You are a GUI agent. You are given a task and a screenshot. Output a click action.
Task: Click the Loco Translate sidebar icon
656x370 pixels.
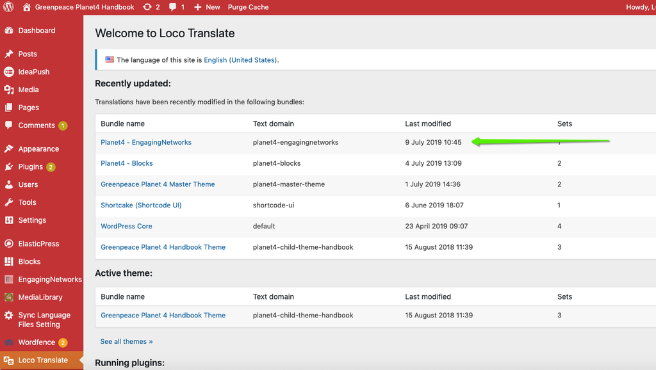click(x=9, y=360)
